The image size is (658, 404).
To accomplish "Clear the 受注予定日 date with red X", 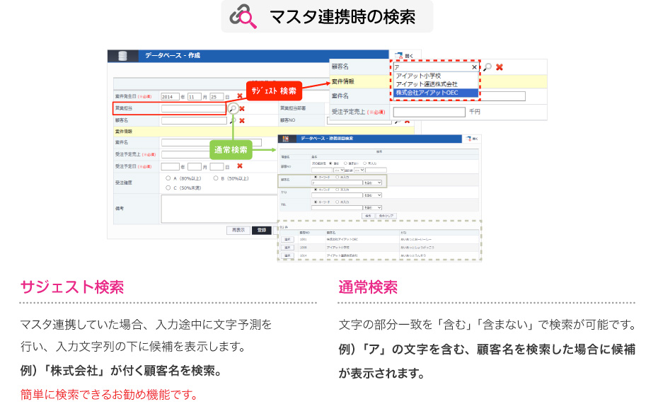I will click(238, 166).
